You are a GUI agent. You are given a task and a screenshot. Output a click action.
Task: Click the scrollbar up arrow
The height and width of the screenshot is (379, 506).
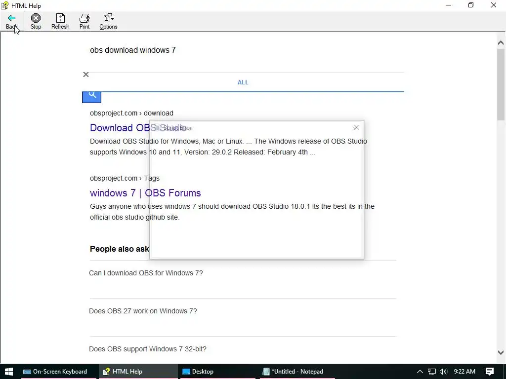[501, 42]
